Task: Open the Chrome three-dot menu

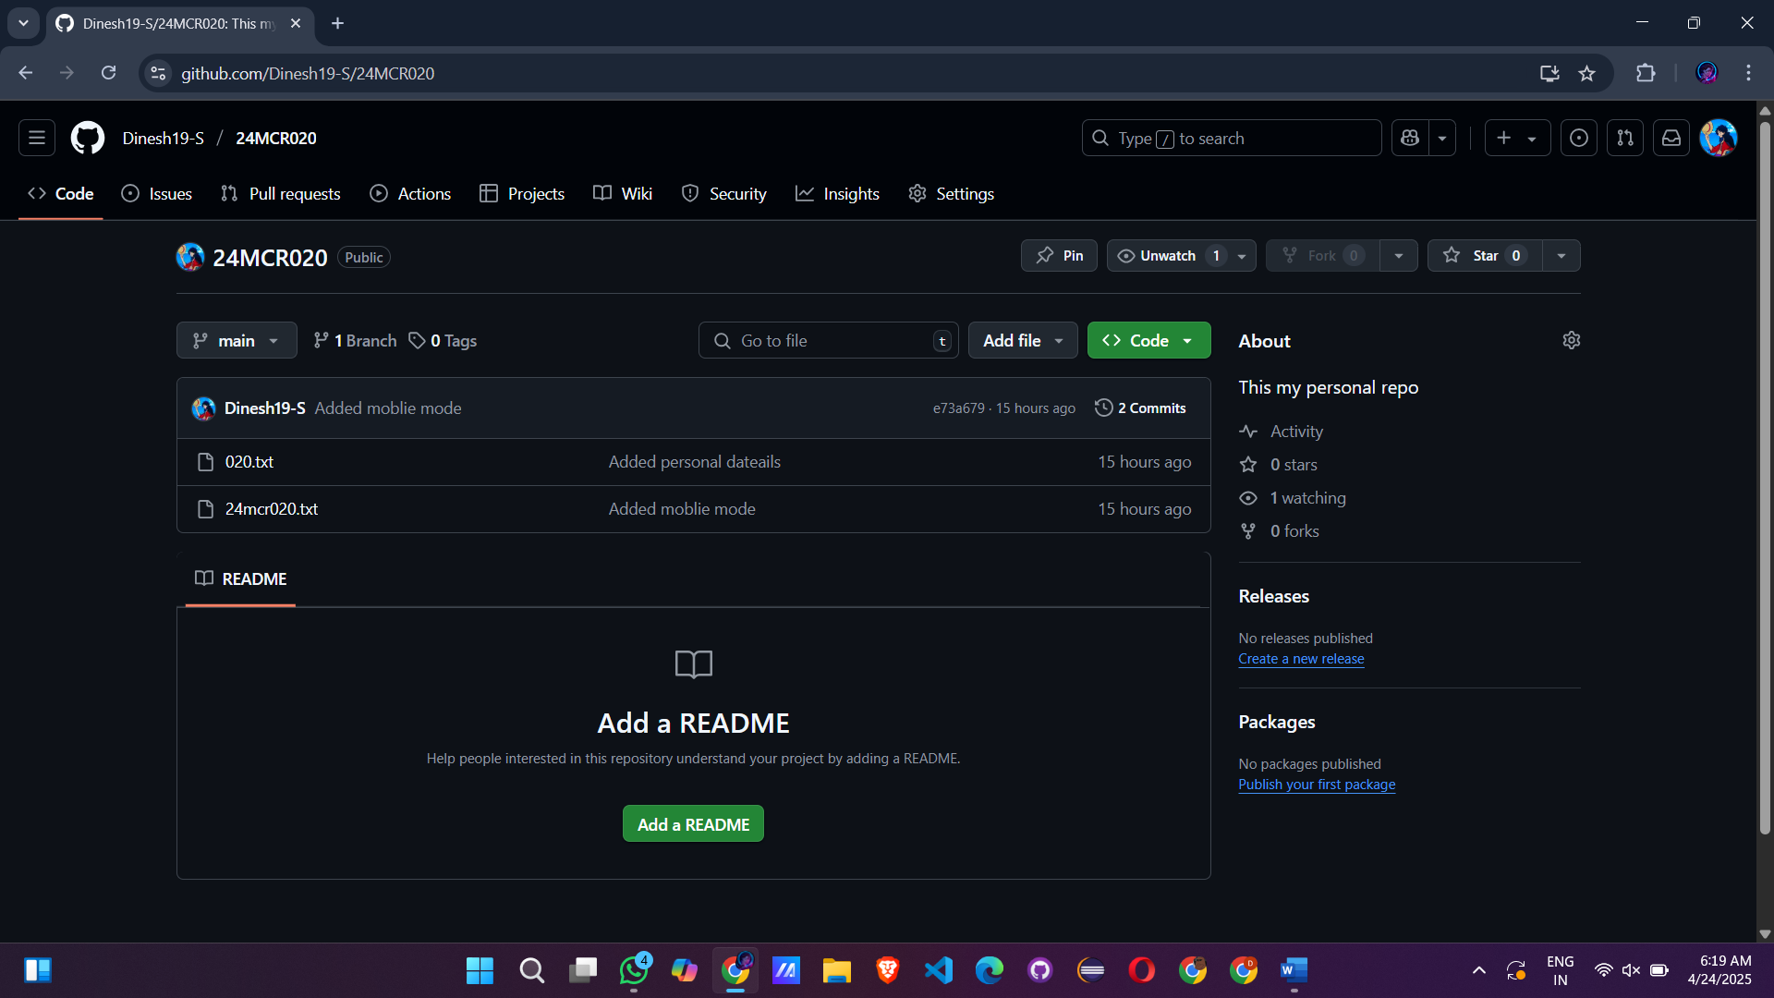Action: coord(1748,74)
